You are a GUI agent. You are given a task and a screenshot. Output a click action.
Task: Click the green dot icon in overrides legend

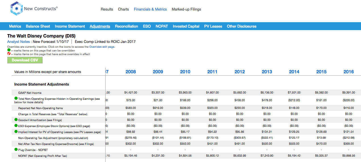(9, 50)
